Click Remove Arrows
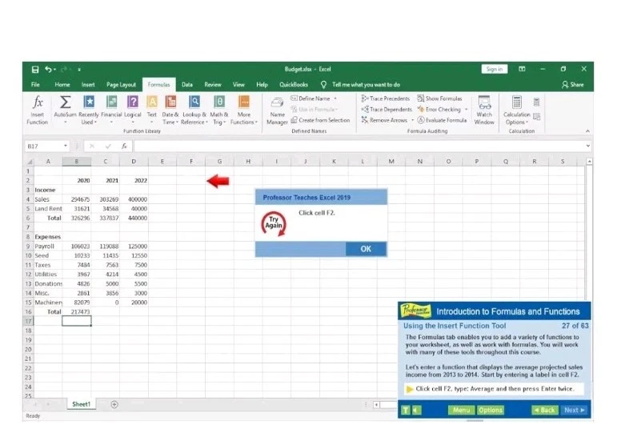Screen dimensions: 625x445 (385, 120)
